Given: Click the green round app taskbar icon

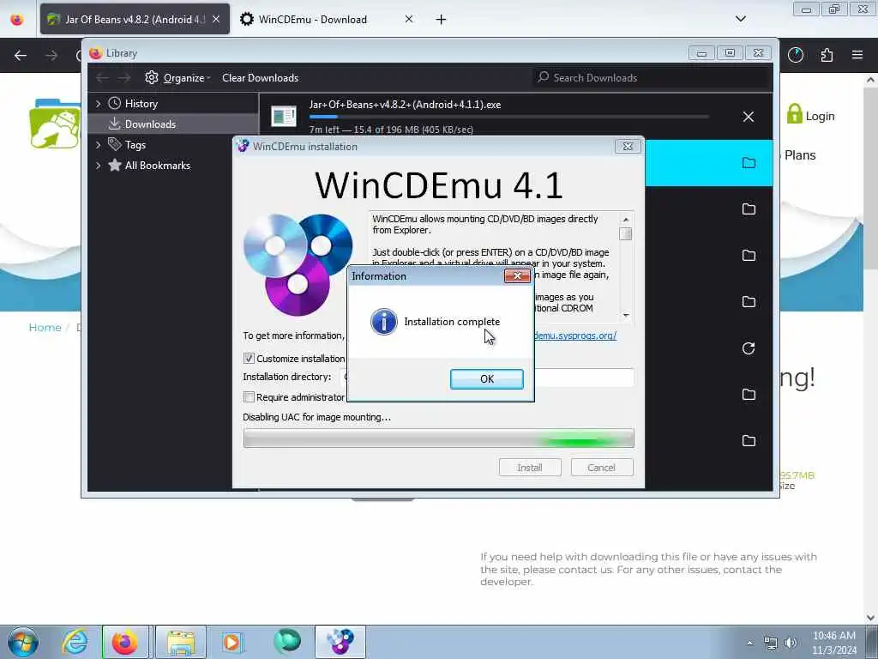Looking at the screenshot, I should (x=287, y=642).
